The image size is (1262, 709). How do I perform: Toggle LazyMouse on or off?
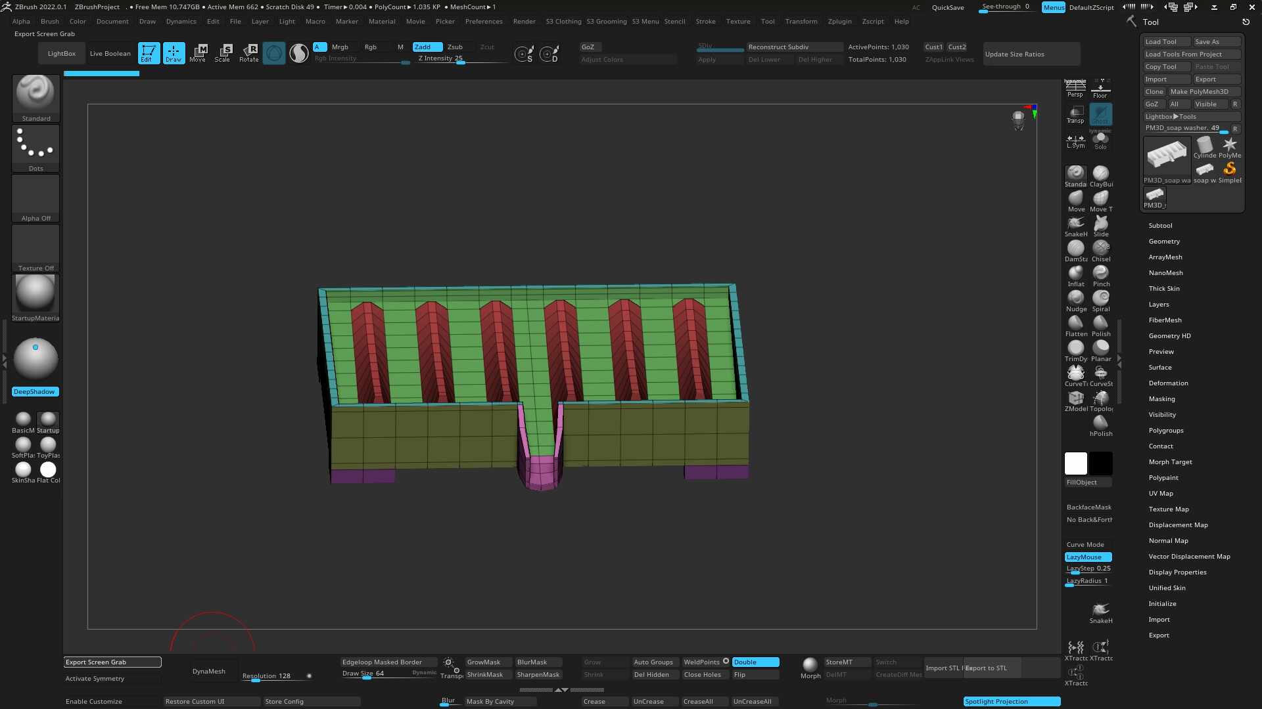click(x=1088, y=557)
